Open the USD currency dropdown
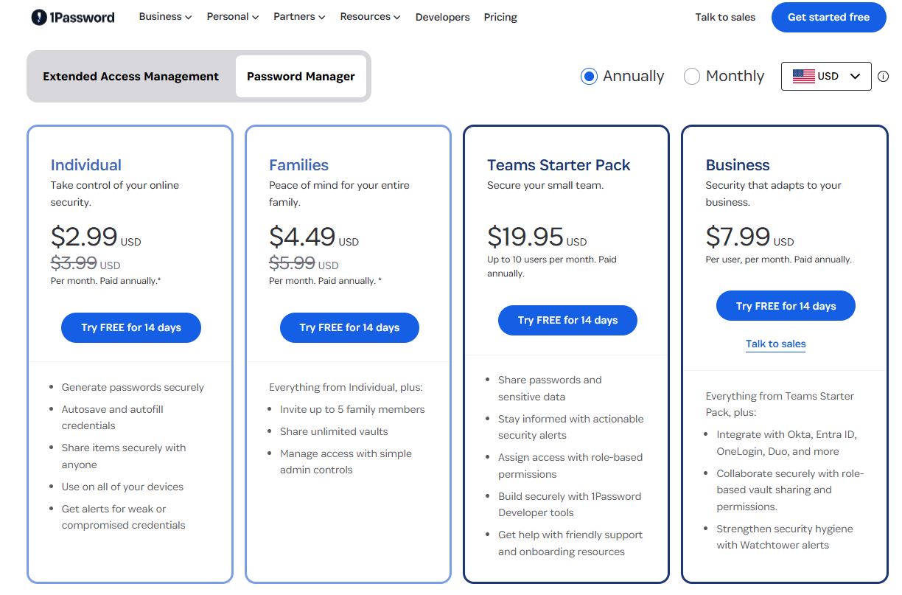The image size is (902, 595). tap(826, 76)
